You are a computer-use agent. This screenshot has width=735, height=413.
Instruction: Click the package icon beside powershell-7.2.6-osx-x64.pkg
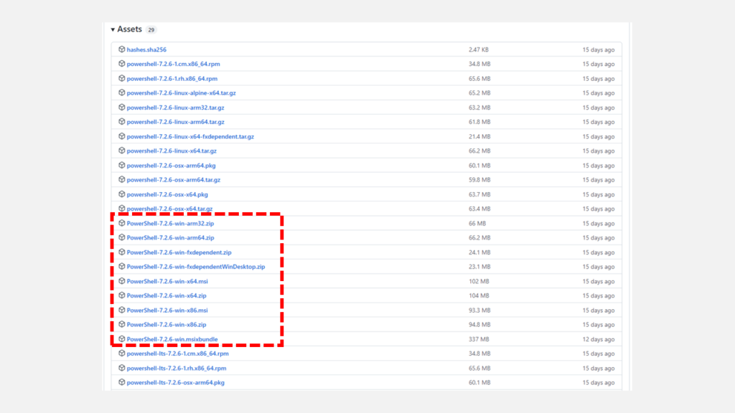coord(122,194)
